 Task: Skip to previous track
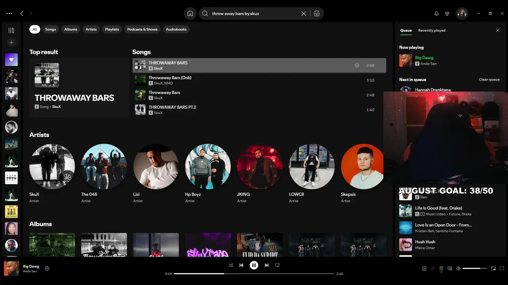tap(241, 265)
